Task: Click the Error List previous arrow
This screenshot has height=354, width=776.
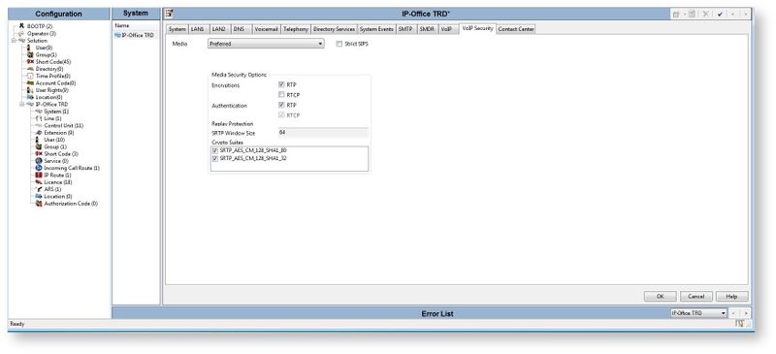Action: coord(734,313)
